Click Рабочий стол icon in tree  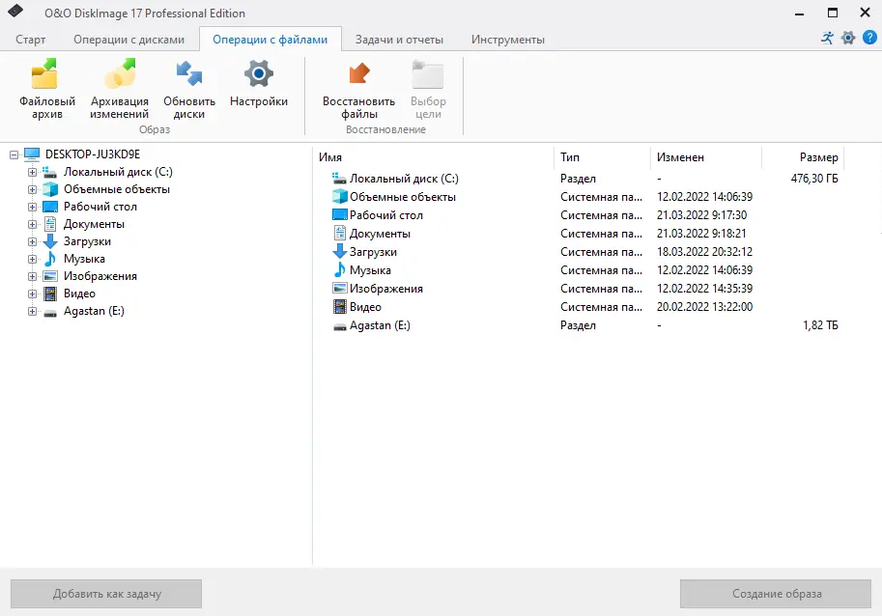pos(50,207)
